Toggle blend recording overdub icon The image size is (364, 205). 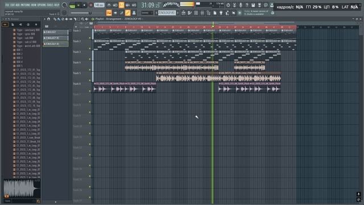coord(127,5)
